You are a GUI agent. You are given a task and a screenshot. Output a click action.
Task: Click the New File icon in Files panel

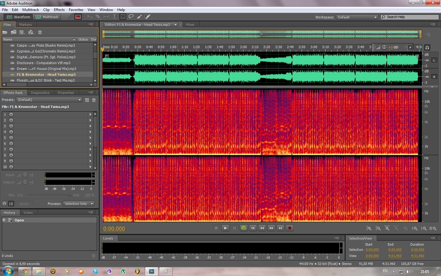coord(22,32)
